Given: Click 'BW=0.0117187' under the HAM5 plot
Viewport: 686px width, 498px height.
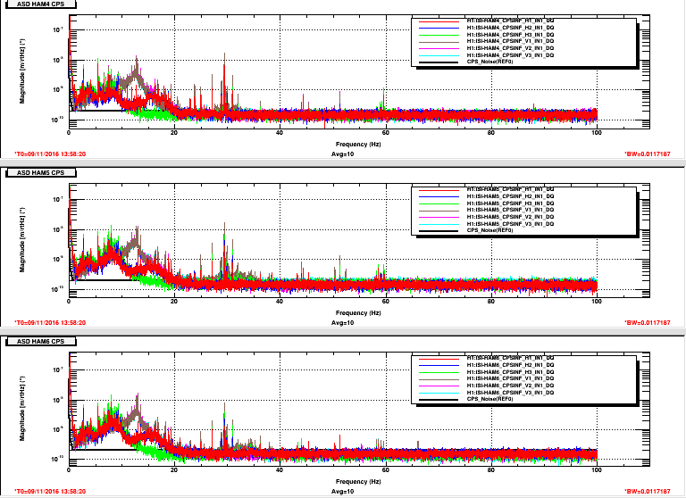Looking at the screenshot, I should pyautogui.click(x=648, y=323).
